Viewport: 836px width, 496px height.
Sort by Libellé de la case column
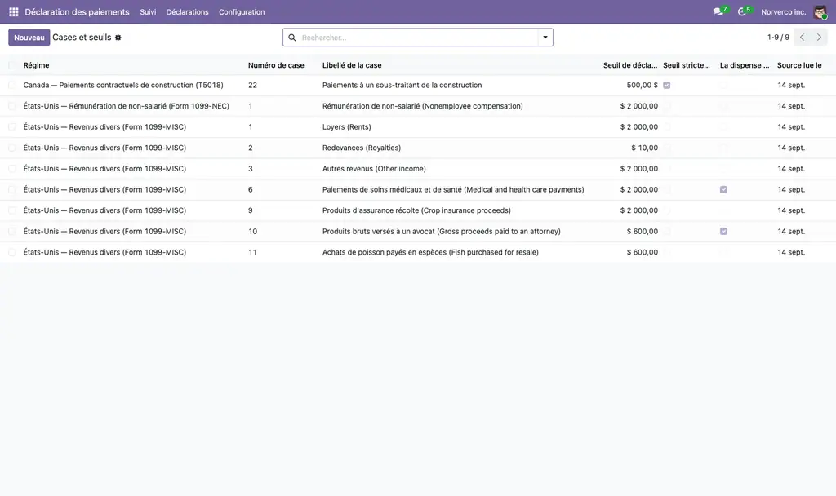352,65
